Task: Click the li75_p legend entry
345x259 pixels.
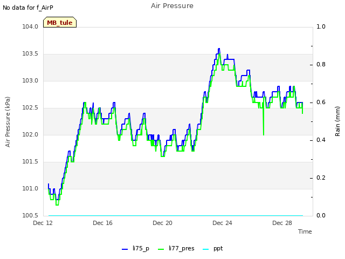Action: click(x=135, y=249)
